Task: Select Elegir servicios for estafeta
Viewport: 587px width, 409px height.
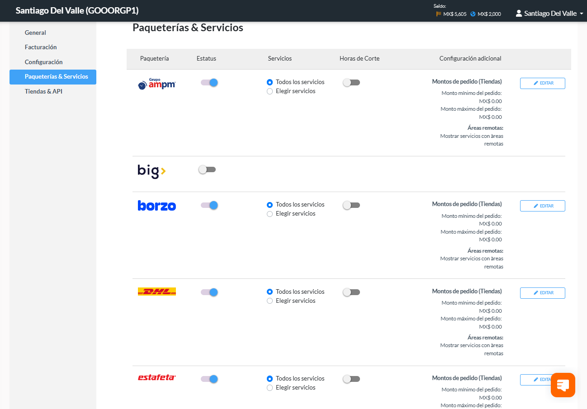Action: coord(270,388)
